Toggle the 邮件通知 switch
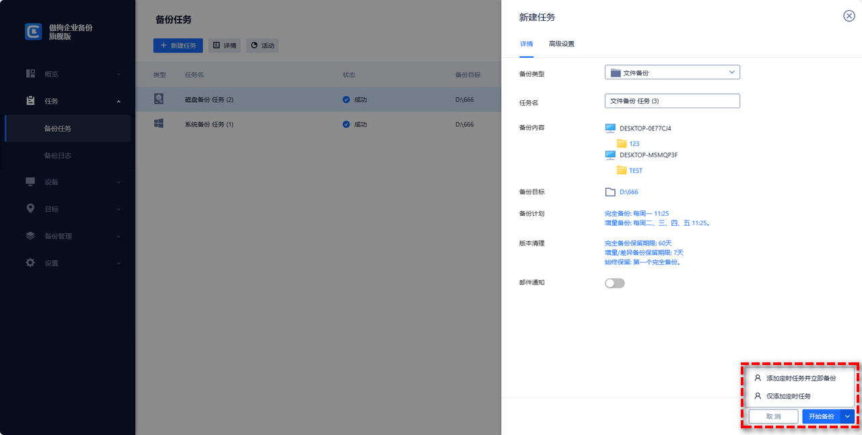 point(615,283)
